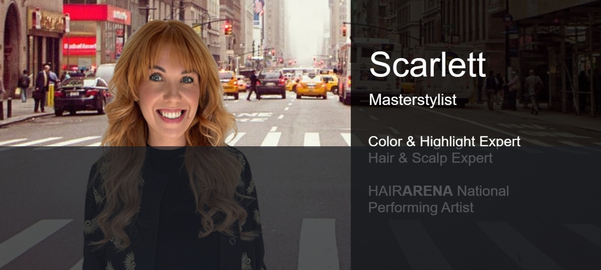Screen dimensions: 601x270
Task: Click the Scarlett name heading
Action: tap(427, 64)
